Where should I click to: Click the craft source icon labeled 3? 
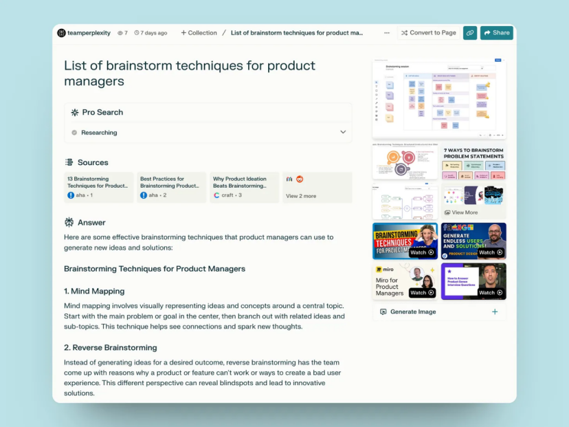click(x=216, y=195)
